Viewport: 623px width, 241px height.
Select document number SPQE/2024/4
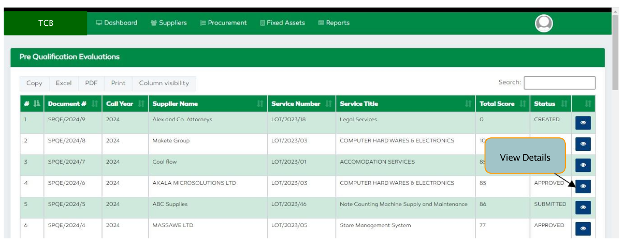tap(66, 225)
